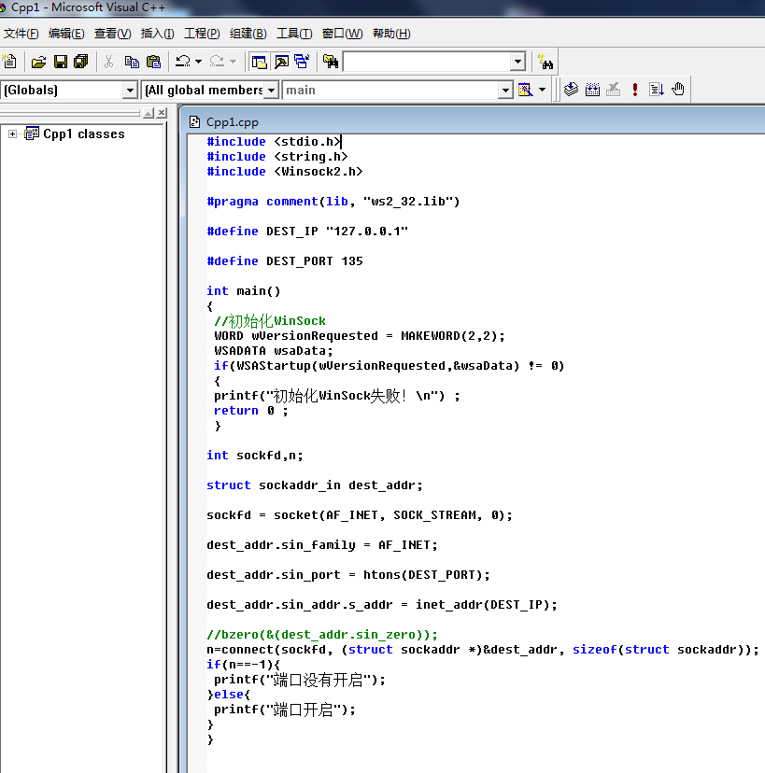The image size is (765, 773).
Task: Open Search help binoculars icon
Action: click(546, 62)
